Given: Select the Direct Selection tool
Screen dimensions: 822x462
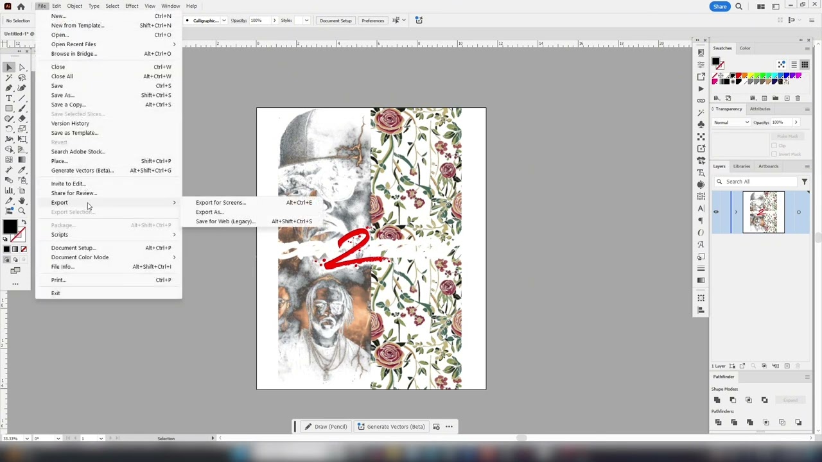Looking at the screenshot, I should pyautogui.click(x=22, y=67).
